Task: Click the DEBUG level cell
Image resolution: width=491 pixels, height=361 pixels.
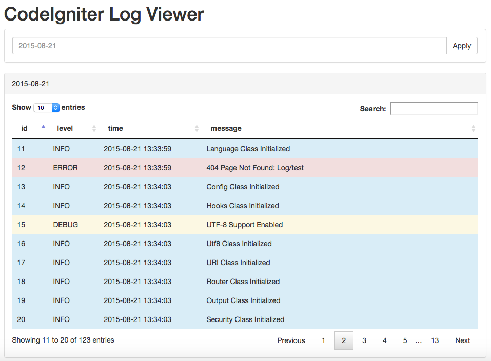Action: point(66,225)
